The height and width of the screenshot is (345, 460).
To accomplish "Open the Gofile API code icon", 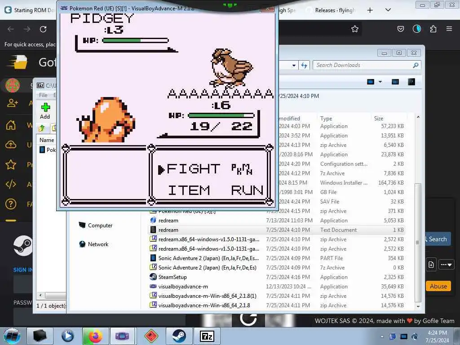I will (11, 184).
